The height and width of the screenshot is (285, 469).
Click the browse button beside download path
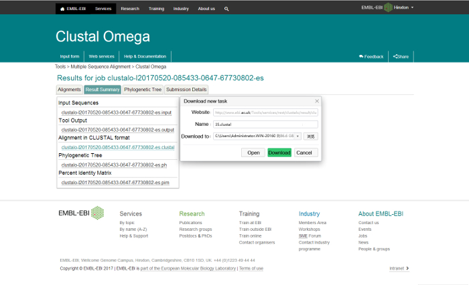[x=311, y=136]
